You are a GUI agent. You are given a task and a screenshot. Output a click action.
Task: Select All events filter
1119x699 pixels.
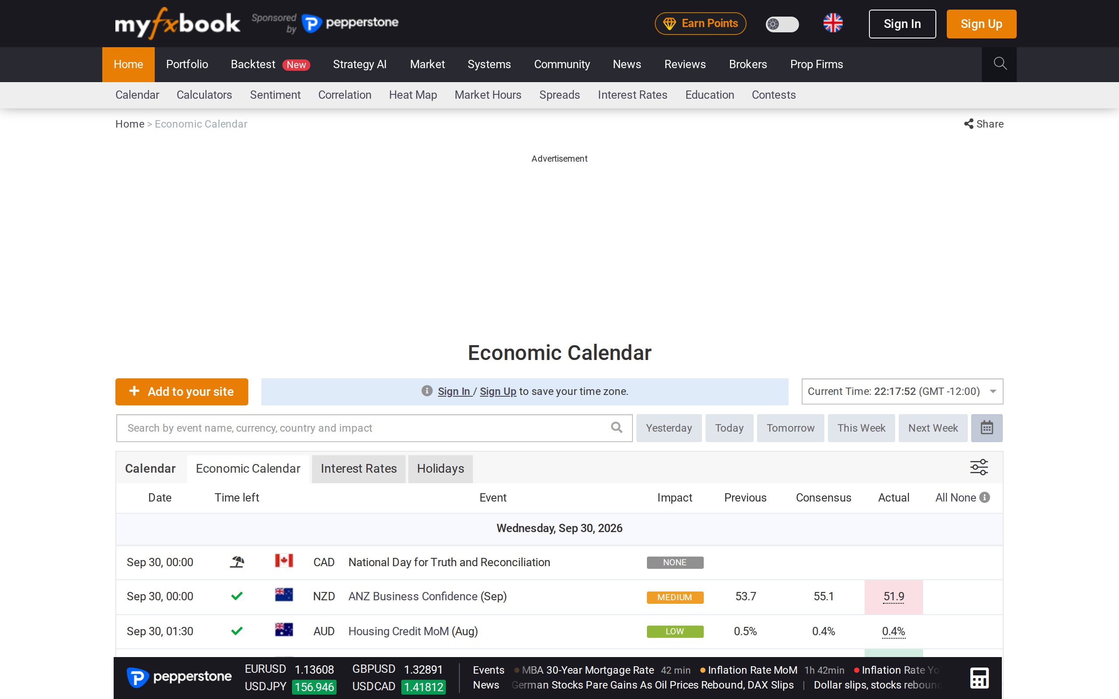[x=942, y=498]
